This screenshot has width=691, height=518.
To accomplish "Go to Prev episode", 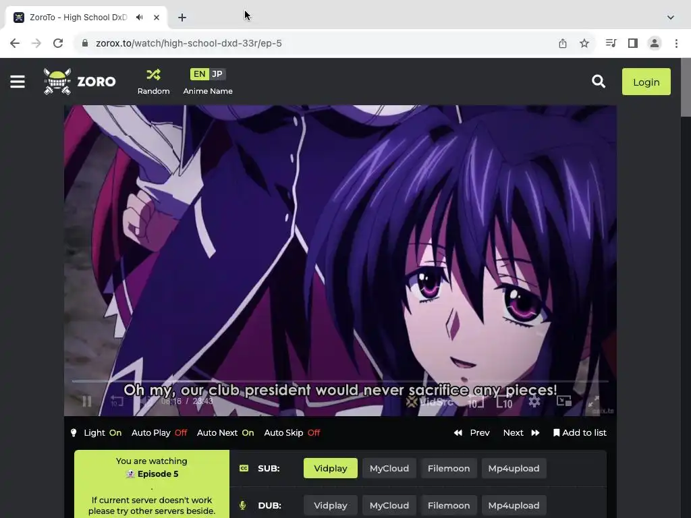I will 472,432.
